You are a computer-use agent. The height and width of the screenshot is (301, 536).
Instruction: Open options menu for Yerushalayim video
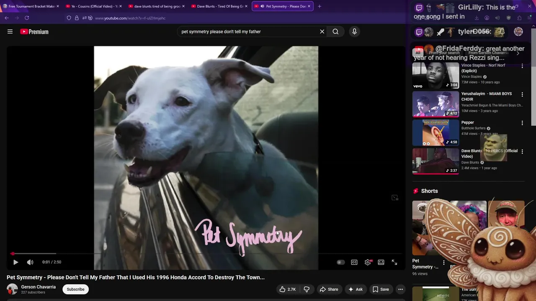(522, 94)
